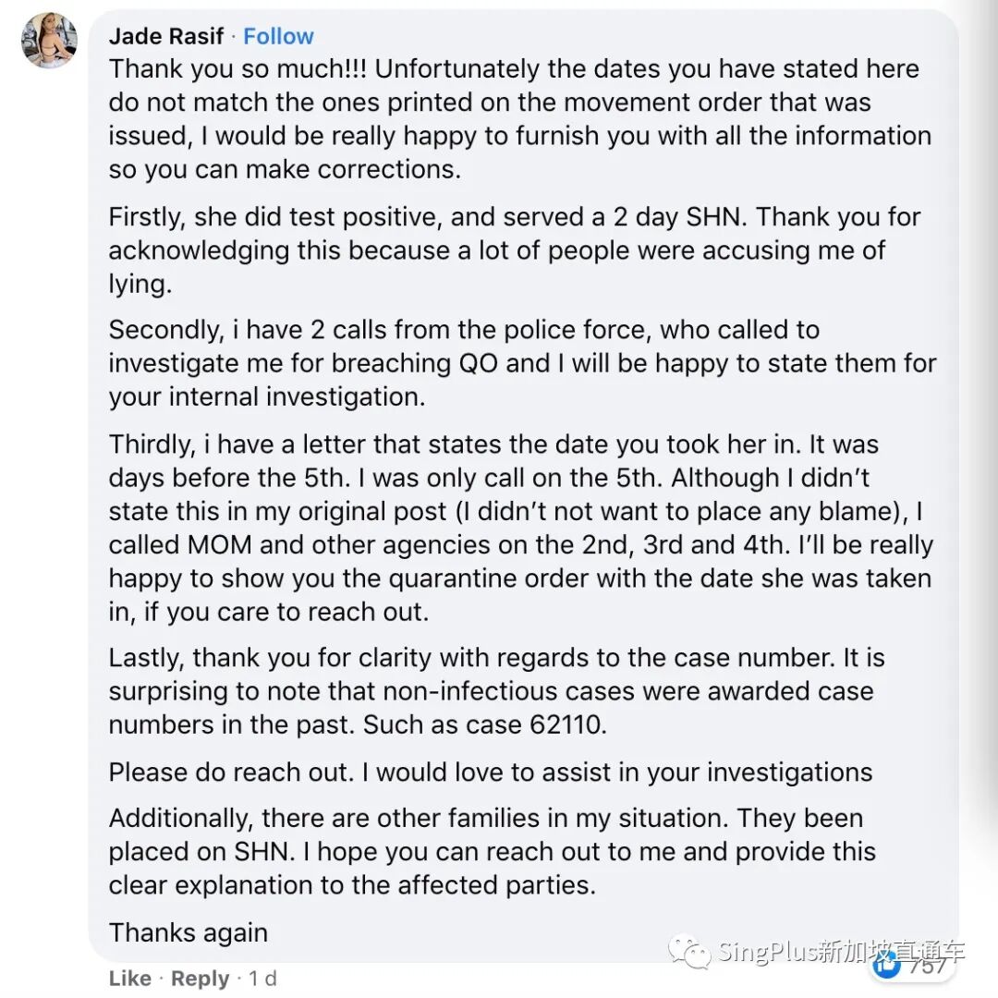Click the WeChat logo in the watermark
998x998 pixels.
tap(690, 952)
